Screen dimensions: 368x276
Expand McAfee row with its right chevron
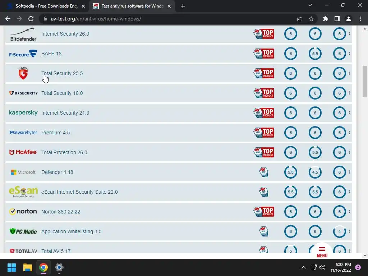(349, 152)
